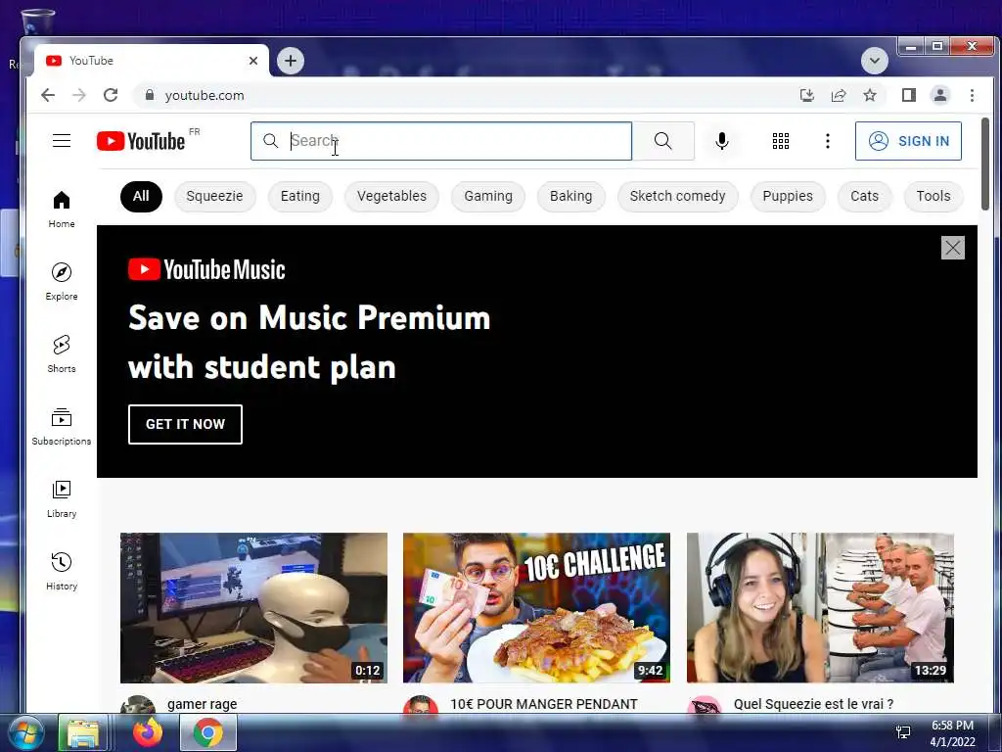Open the Quel Squeezie video thumbnail
The image size is (1002, 752).
point(820,607)
